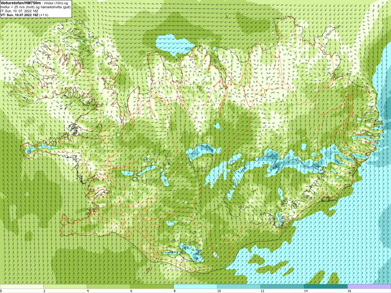Click the scale label '8'
Image resolution: width=391 pixels, height=293 pixels.
(175, 291)
